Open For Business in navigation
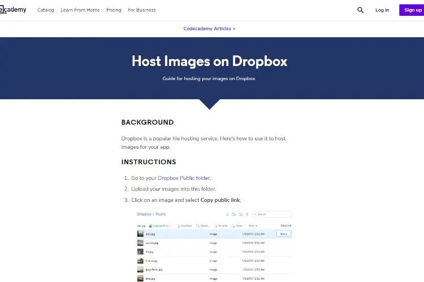Screen dimensions: 424x282 pyautogui.click(x=142, y=10)
